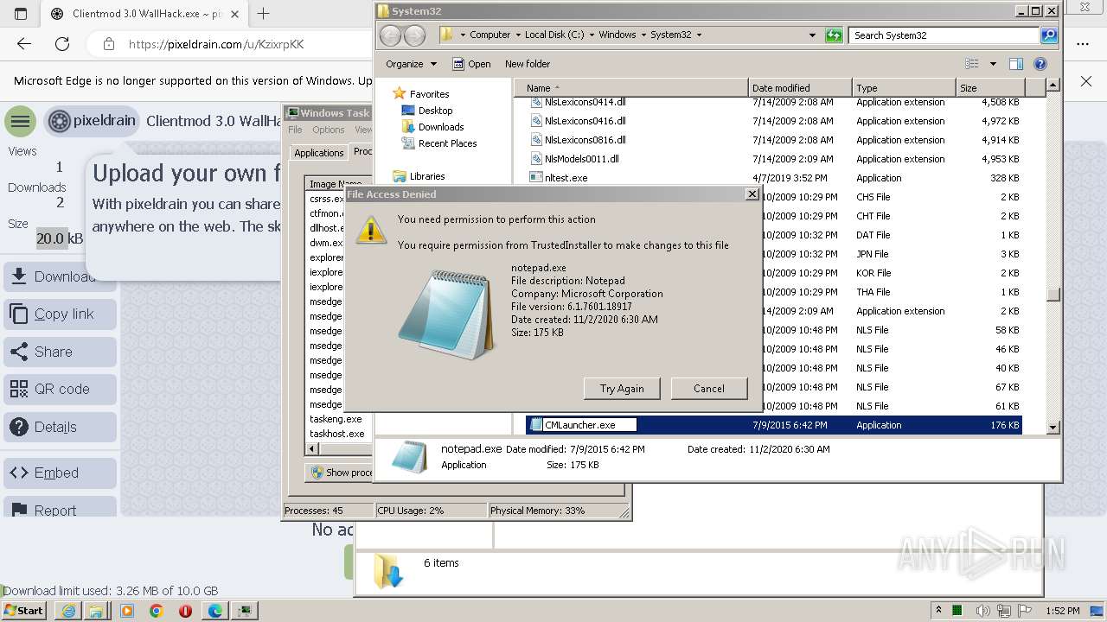Viewport: 1107px width, 622px height.
Task: Expand the Computer breadcrumb arrow
Action: click(x=517, y=35)
